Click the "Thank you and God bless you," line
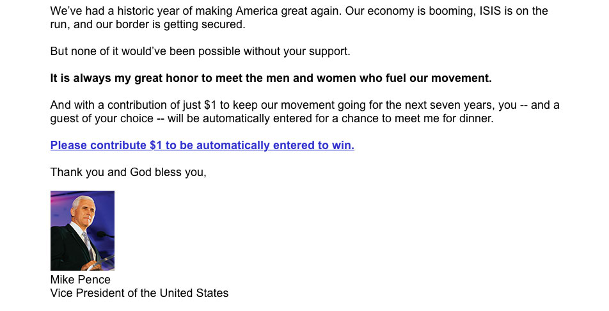The width and height of the screenshot is (609, 311). point(128,172)
